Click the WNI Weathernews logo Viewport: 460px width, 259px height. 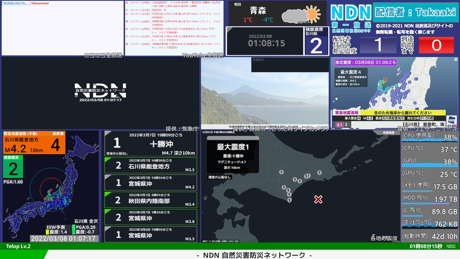pos(451,121)
